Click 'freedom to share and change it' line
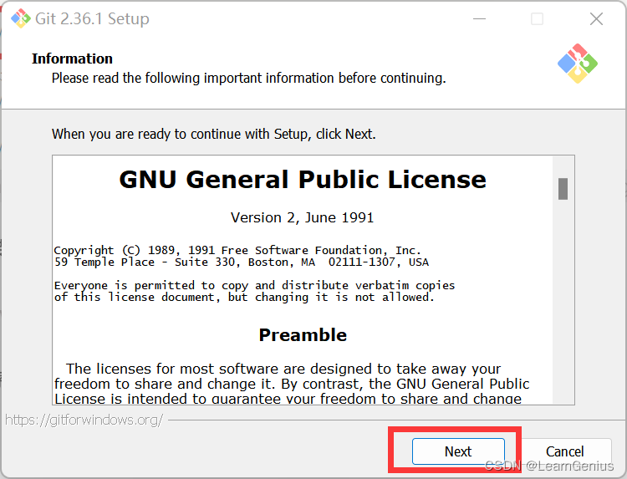This screenshot has height=479, width=627. tap(292, 384)
